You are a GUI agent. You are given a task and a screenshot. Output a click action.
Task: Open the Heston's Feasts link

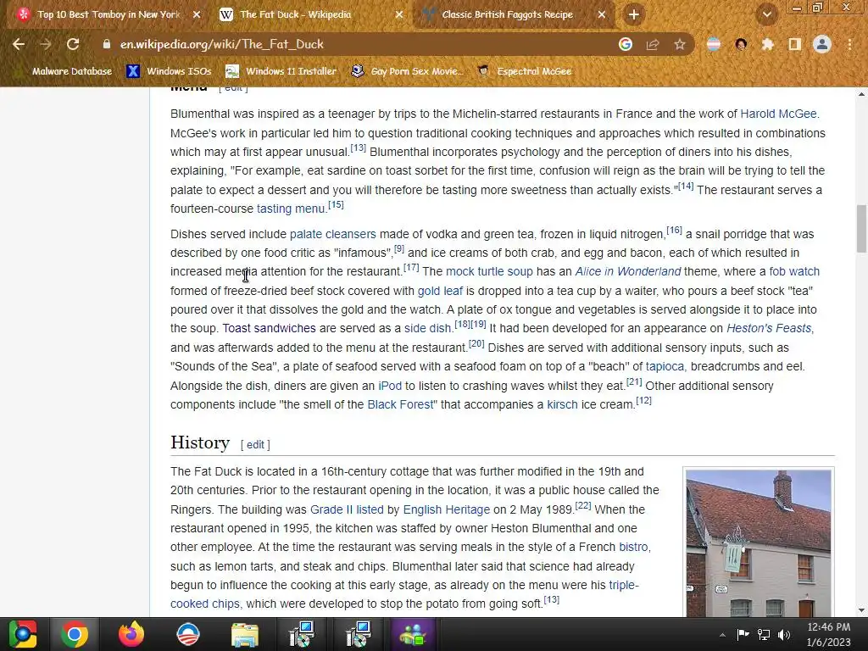[769, 328]
